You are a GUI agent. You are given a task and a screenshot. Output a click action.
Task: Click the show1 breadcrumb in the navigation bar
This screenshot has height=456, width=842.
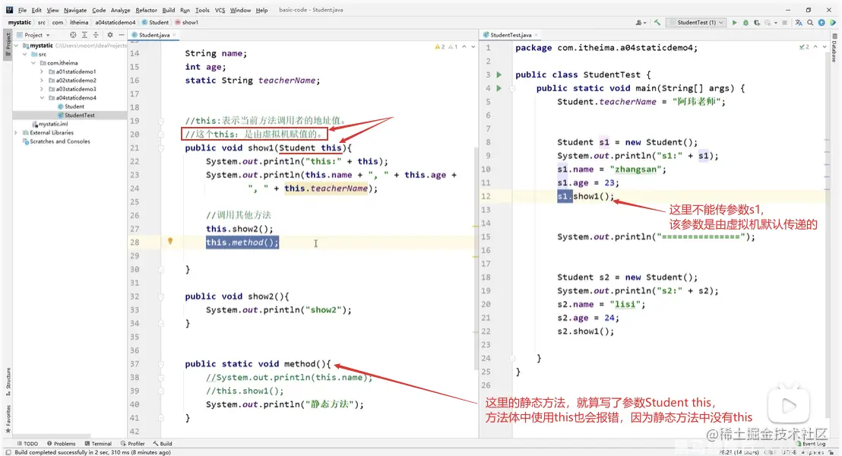(x=186, y=23)
